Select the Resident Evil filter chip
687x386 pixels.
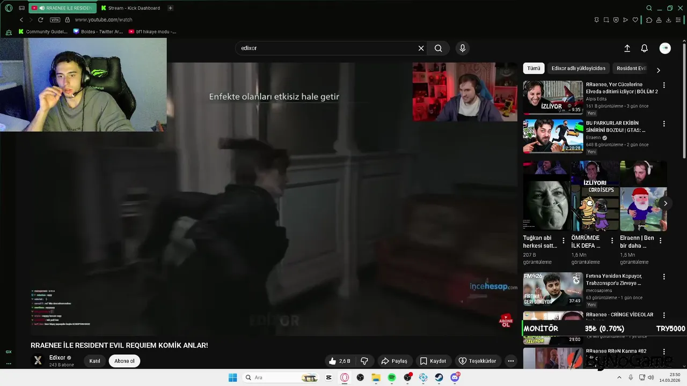[631, 68]
